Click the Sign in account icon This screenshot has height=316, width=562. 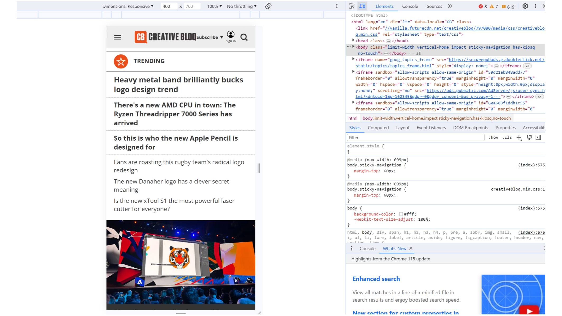click(231, 35)
